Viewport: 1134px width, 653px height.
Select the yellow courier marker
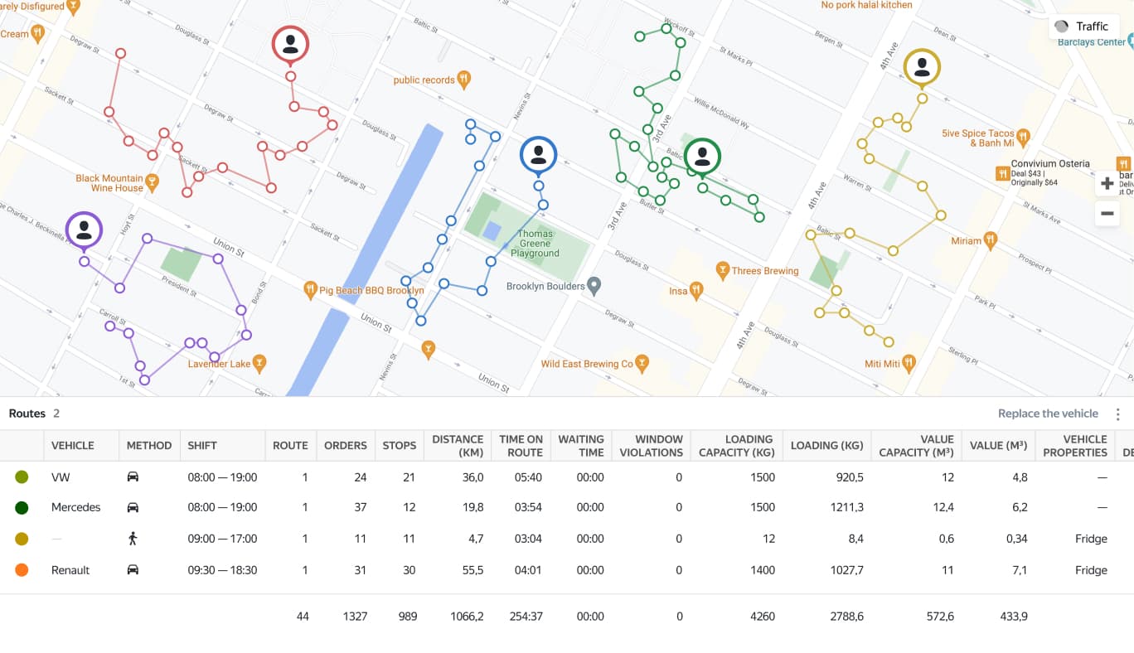tap(921, 67)
